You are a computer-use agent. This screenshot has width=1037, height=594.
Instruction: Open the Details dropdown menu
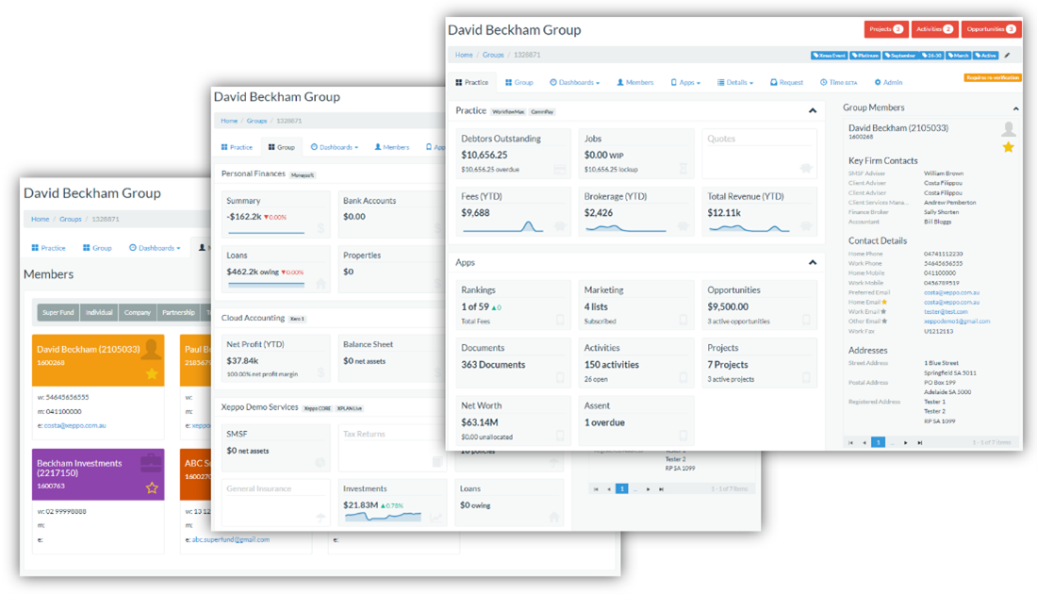point(735,83)
